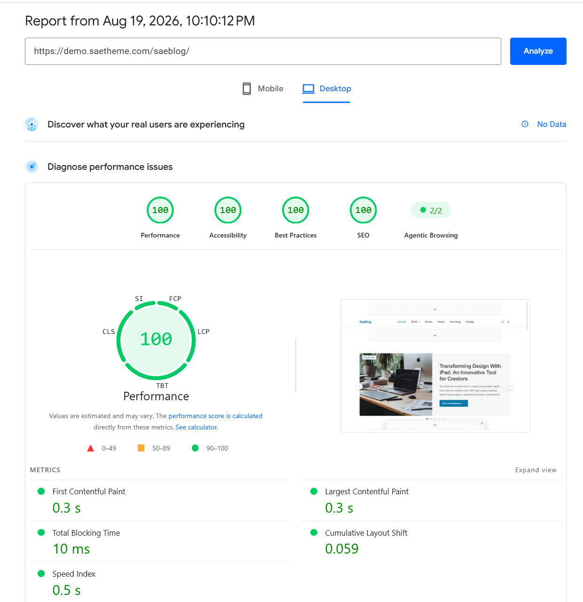Click the red triangle 0–49 legend icon
Image resolution: width=583 pixels, height=602 pixels.
click(91, 448)
